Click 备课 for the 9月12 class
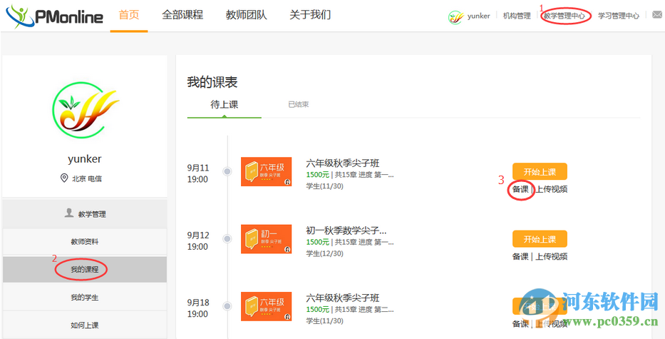 (520, 257)
